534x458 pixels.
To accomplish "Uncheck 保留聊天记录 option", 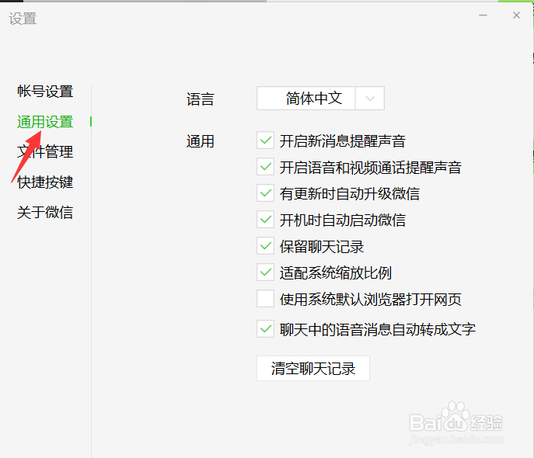I will click(265, 246).
